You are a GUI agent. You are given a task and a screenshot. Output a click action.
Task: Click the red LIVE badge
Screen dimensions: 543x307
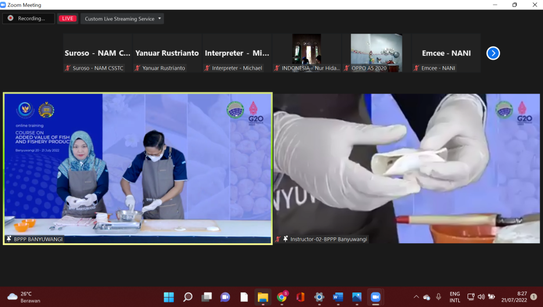[67, 19]
